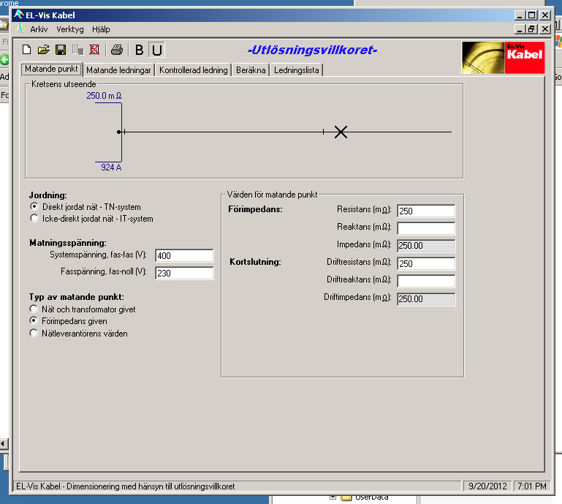Click the Print icon
The image size is (562, 504).
click(116, 50)
